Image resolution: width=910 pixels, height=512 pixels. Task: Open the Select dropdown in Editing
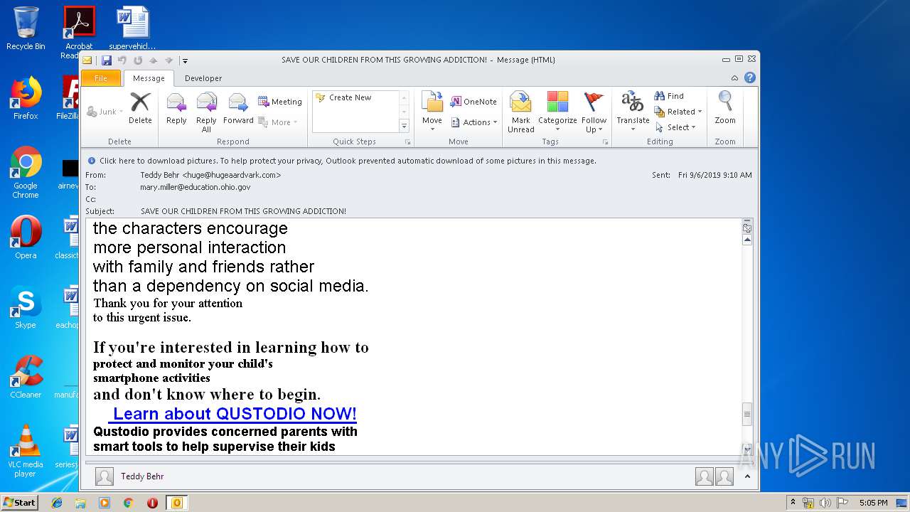[675, 127]
